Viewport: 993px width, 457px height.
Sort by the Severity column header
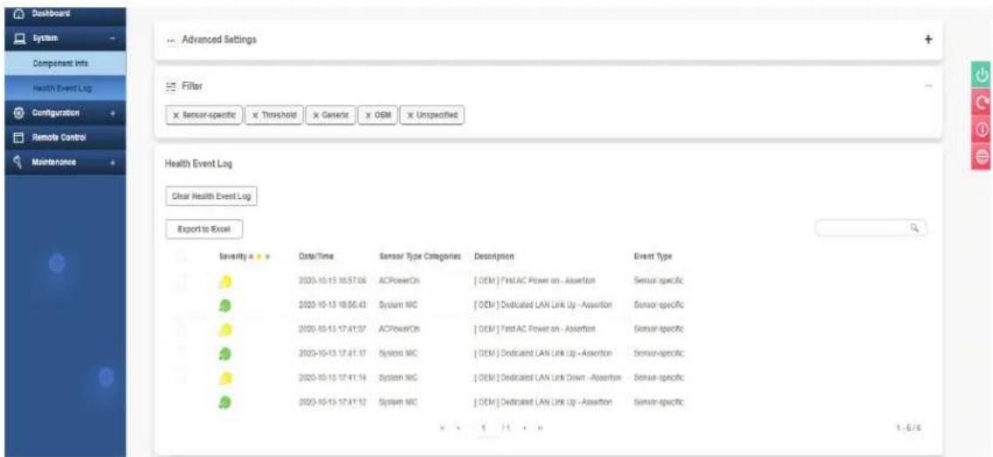(233, 256)
